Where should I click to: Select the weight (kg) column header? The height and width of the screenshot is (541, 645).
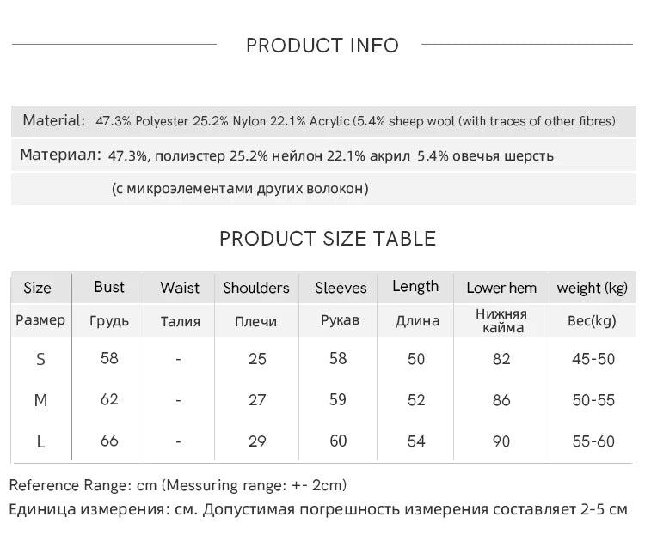(x=593, y=288)
